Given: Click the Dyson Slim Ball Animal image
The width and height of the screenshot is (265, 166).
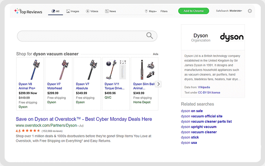Looking at the screenshot, I should [147, 70].
